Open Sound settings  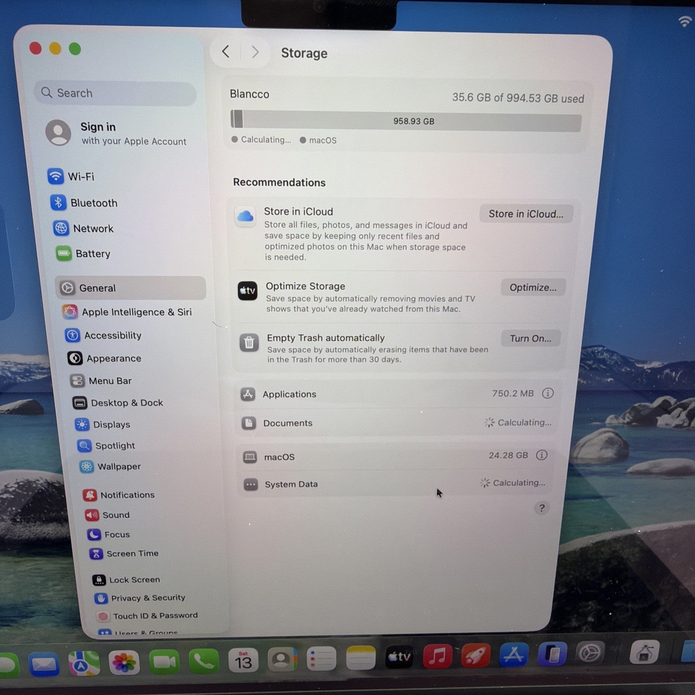point(108,515)
